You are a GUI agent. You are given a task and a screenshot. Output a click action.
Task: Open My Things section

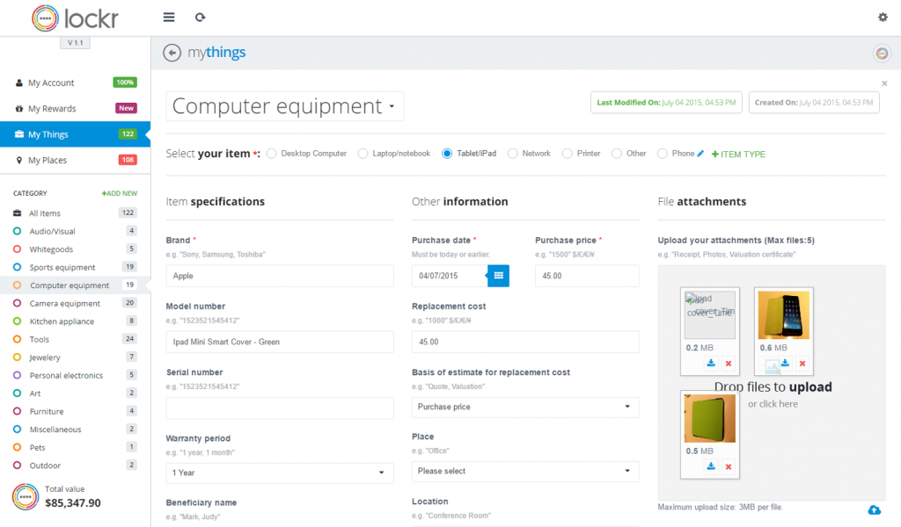coord(76,134)
